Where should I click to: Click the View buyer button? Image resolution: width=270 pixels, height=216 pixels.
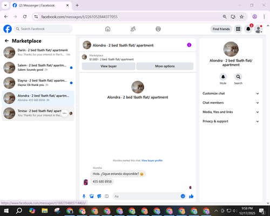click(x=109, y=66)
